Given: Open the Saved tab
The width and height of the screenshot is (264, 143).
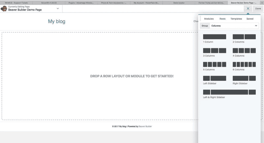Looking at the screenshot, I should (x=250, y=19).
